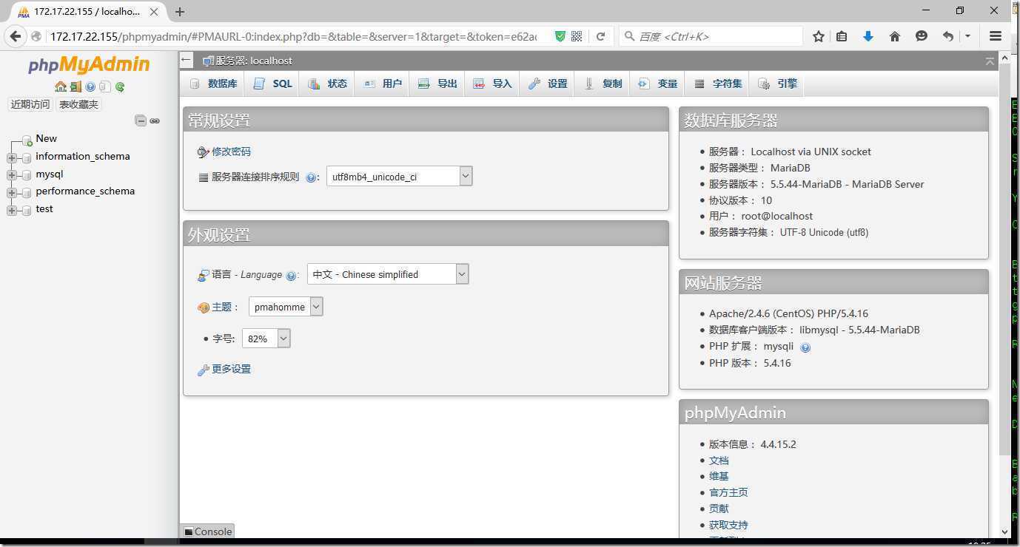Image resolution: width=1020 pixels, height=547 pixels.
Task: Click the undo arrow icon in browser toolbar
Action: pos(948,36)
